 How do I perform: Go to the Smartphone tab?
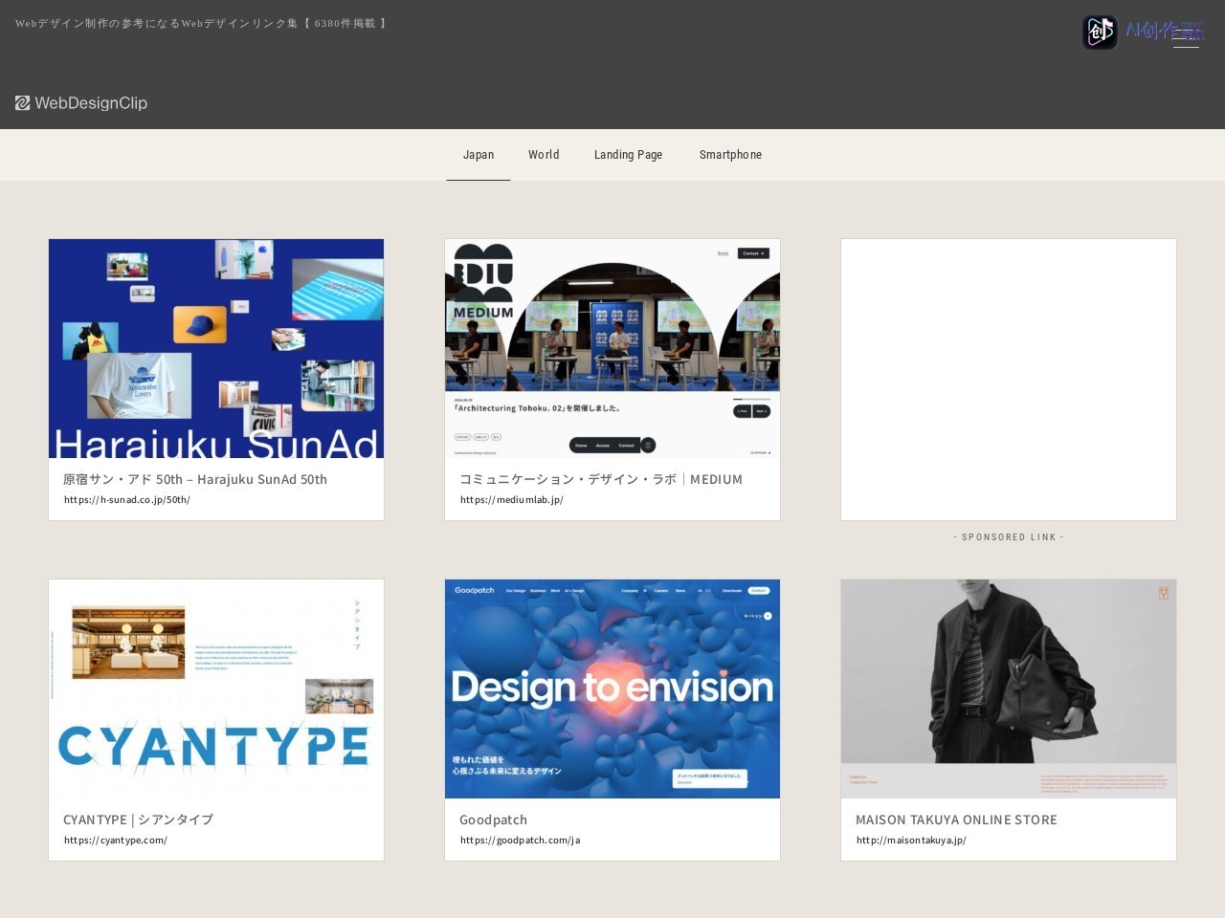click(730, 154)
